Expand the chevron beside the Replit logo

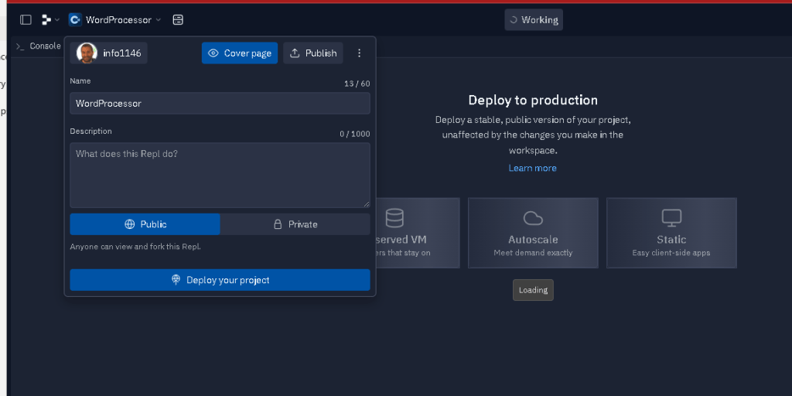(57, 19)
